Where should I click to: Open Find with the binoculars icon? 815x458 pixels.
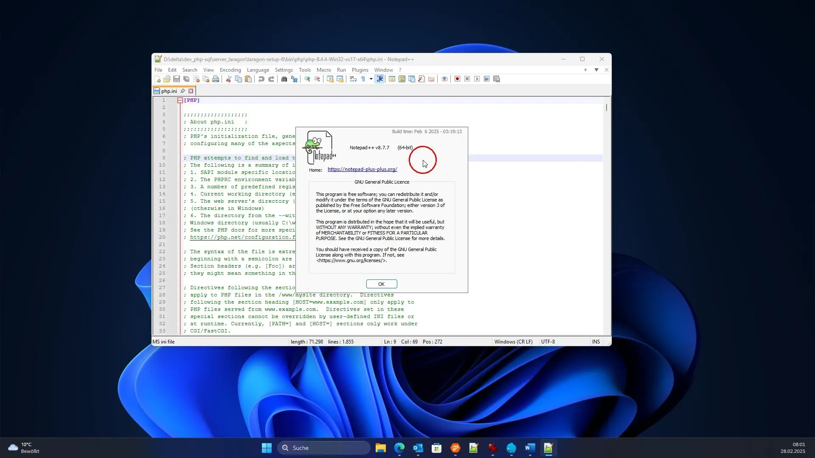click(284, 79)
